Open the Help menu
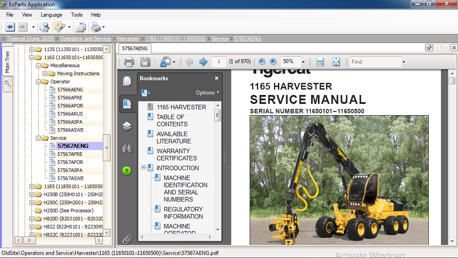This screenshot has width=458, height=258. (96, 15)
